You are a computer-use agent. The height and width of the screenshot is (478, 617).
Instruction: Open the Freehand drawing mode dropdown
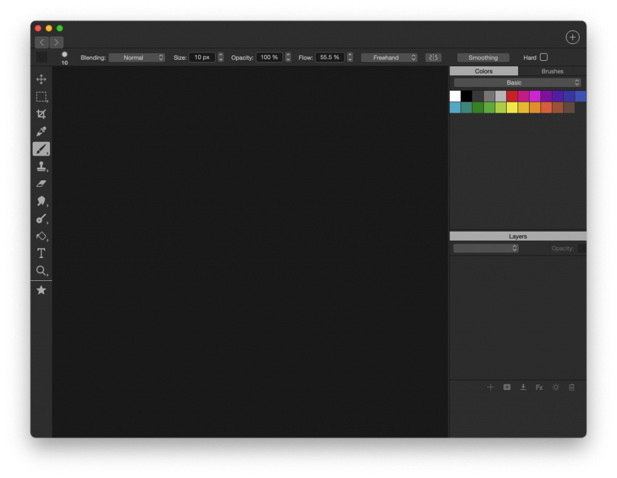pos(389,57)
